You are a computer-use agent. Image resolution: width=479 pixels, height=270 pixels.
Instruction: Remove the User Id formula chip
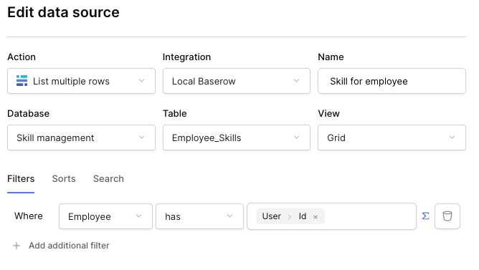point(316,217)
